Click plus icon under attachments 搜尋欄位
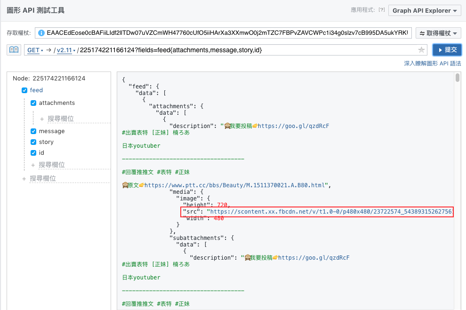Viewport: 466px width, 310px height. pos(42,119)
